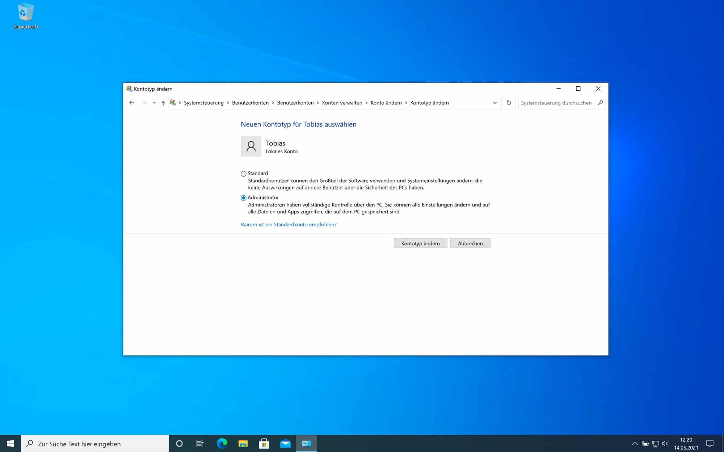Open the Microsoft Store from the taskbar
The width and height of the screenshot is (724, 452).
pos(264,443)
